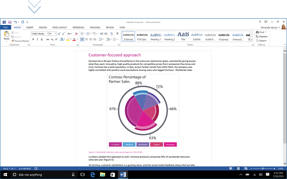Save the document with the floppy icon
The image size is (287, 179).
click(10, 22)
